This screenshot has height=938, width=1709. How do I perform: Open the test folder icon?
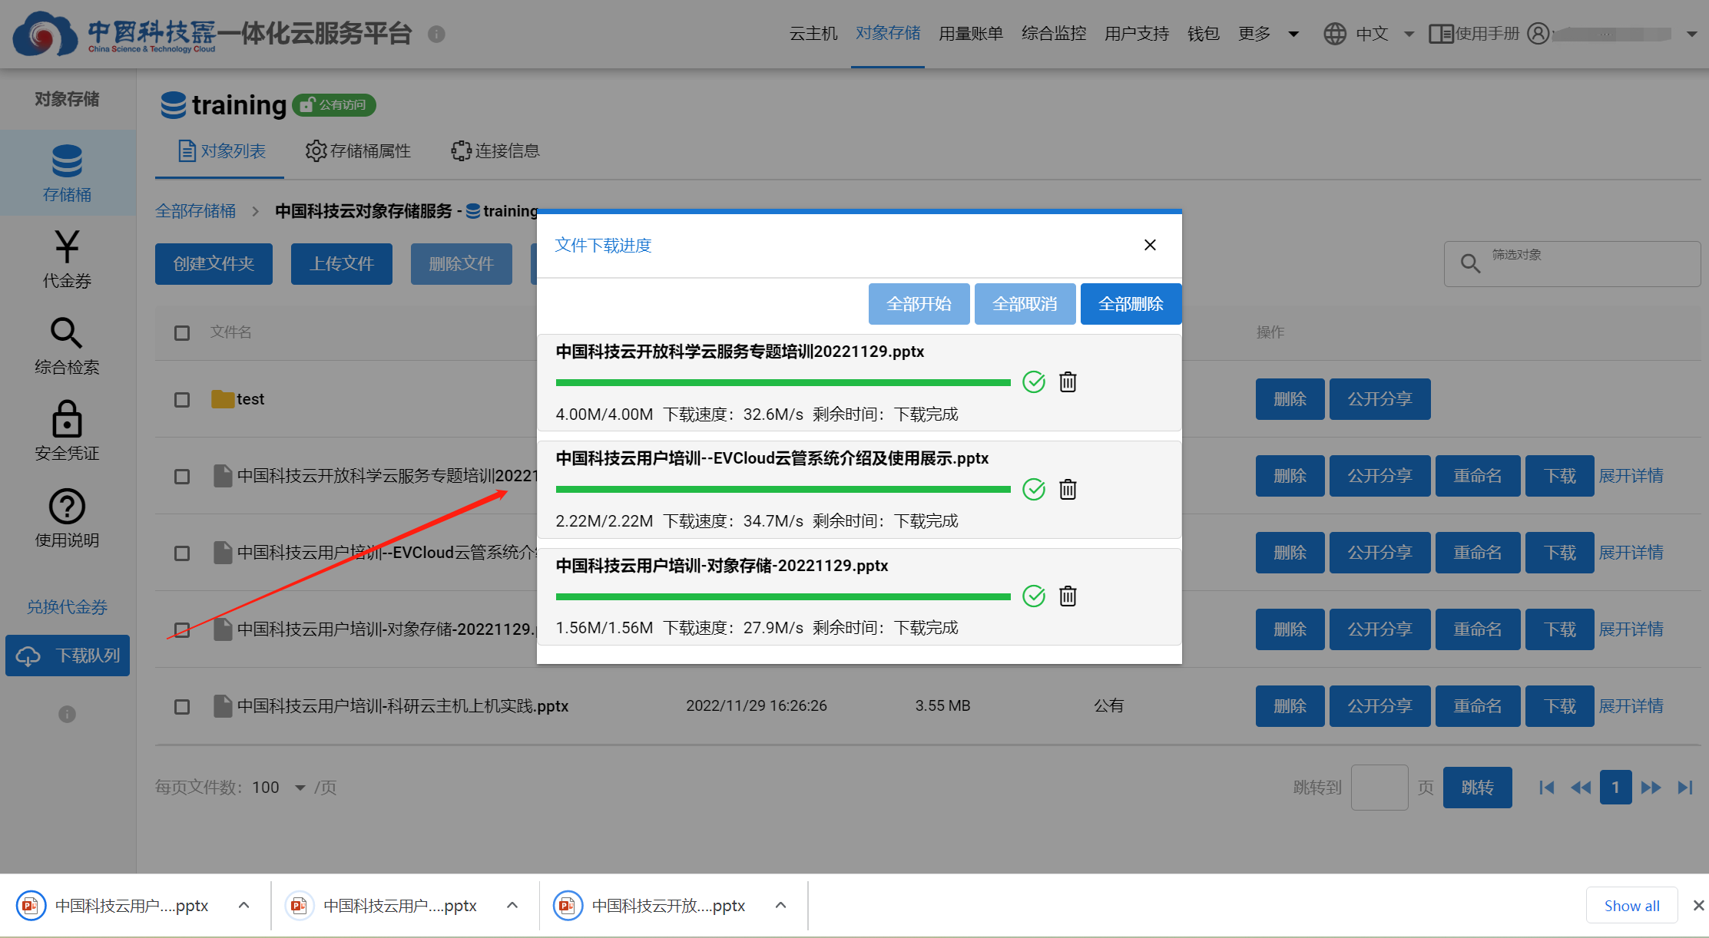(223, 399)
